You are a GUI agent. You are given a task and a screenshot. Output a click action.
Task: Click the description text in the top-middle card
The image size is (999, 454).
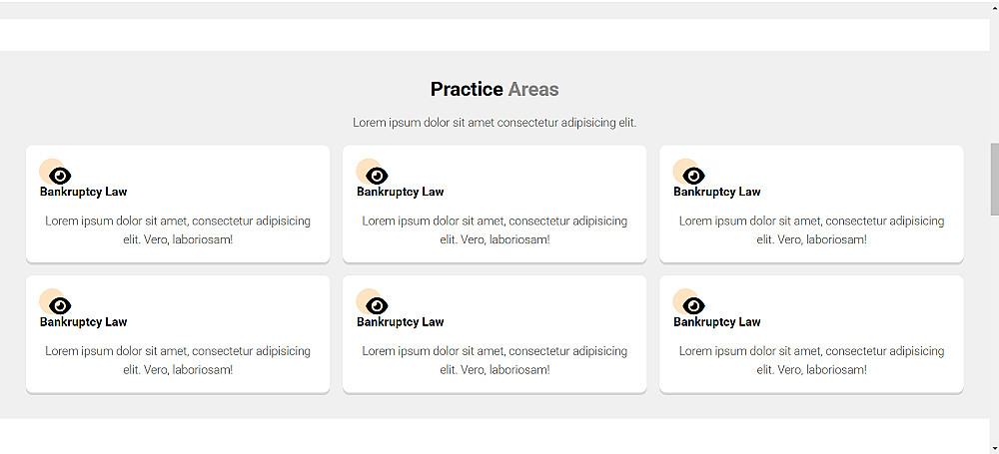495,230
